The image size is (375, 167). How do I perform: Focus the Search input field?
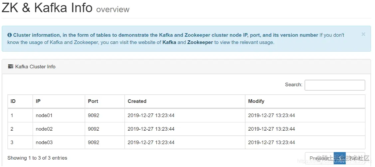334,85
